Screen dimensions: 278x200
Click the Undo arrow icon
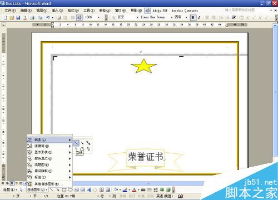coord(48,18)
